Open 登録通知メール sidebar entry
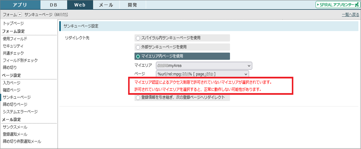The height and width of the screenshot is (149, 361). 15,134
